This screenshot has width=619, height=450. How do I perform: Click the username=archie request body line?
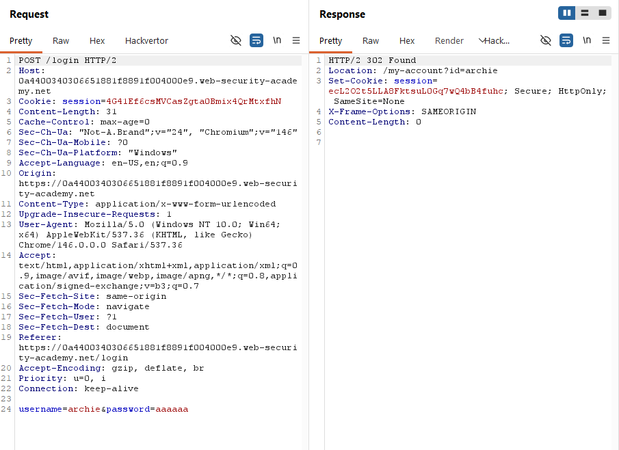pos(103,409)
